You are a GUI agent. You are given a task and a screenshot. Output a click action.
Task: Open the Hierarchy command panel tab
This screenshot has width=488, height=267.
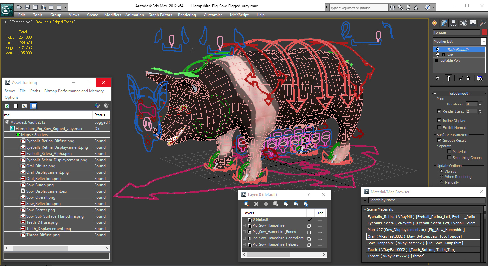453,23
